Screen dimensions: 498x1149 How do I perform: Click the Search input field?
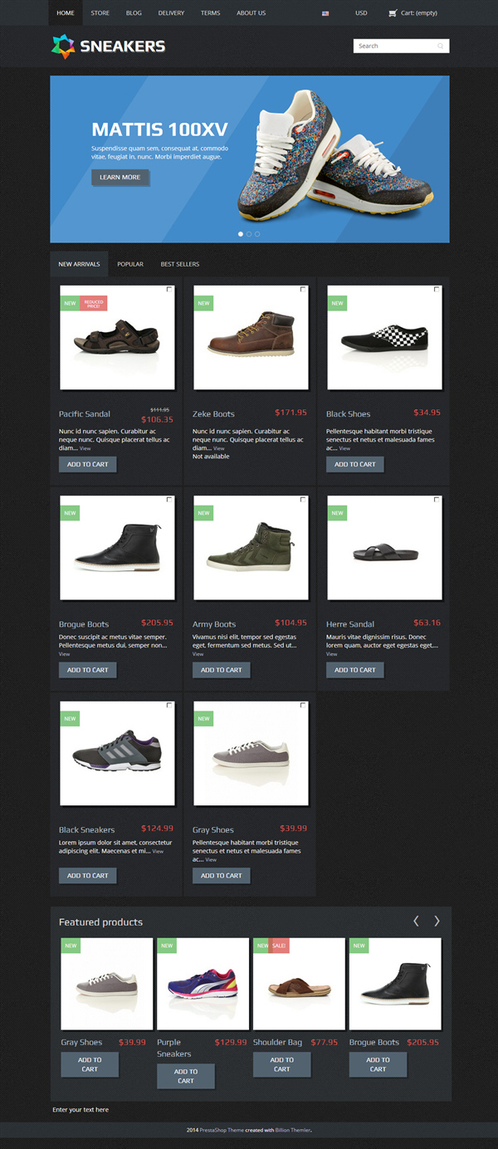click(396, 46)
